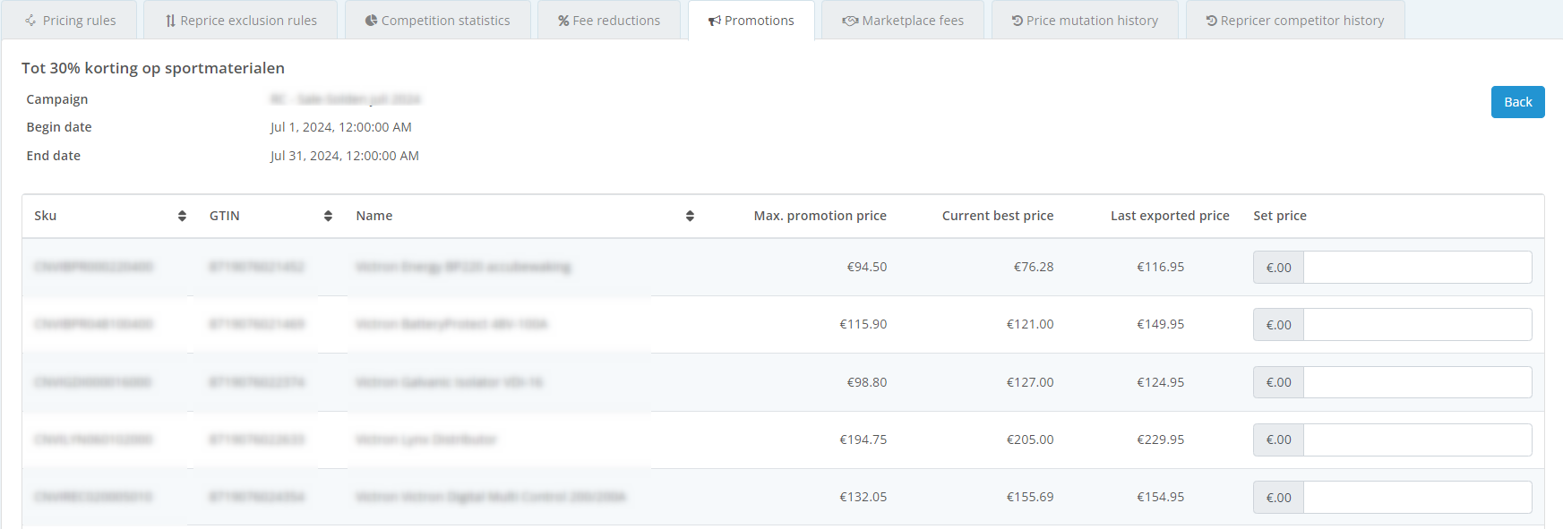Click the Pricing rules tab icon
The height and width of the screenshot is (529, 1563).
pyautogui.click(x=30, y=21)
